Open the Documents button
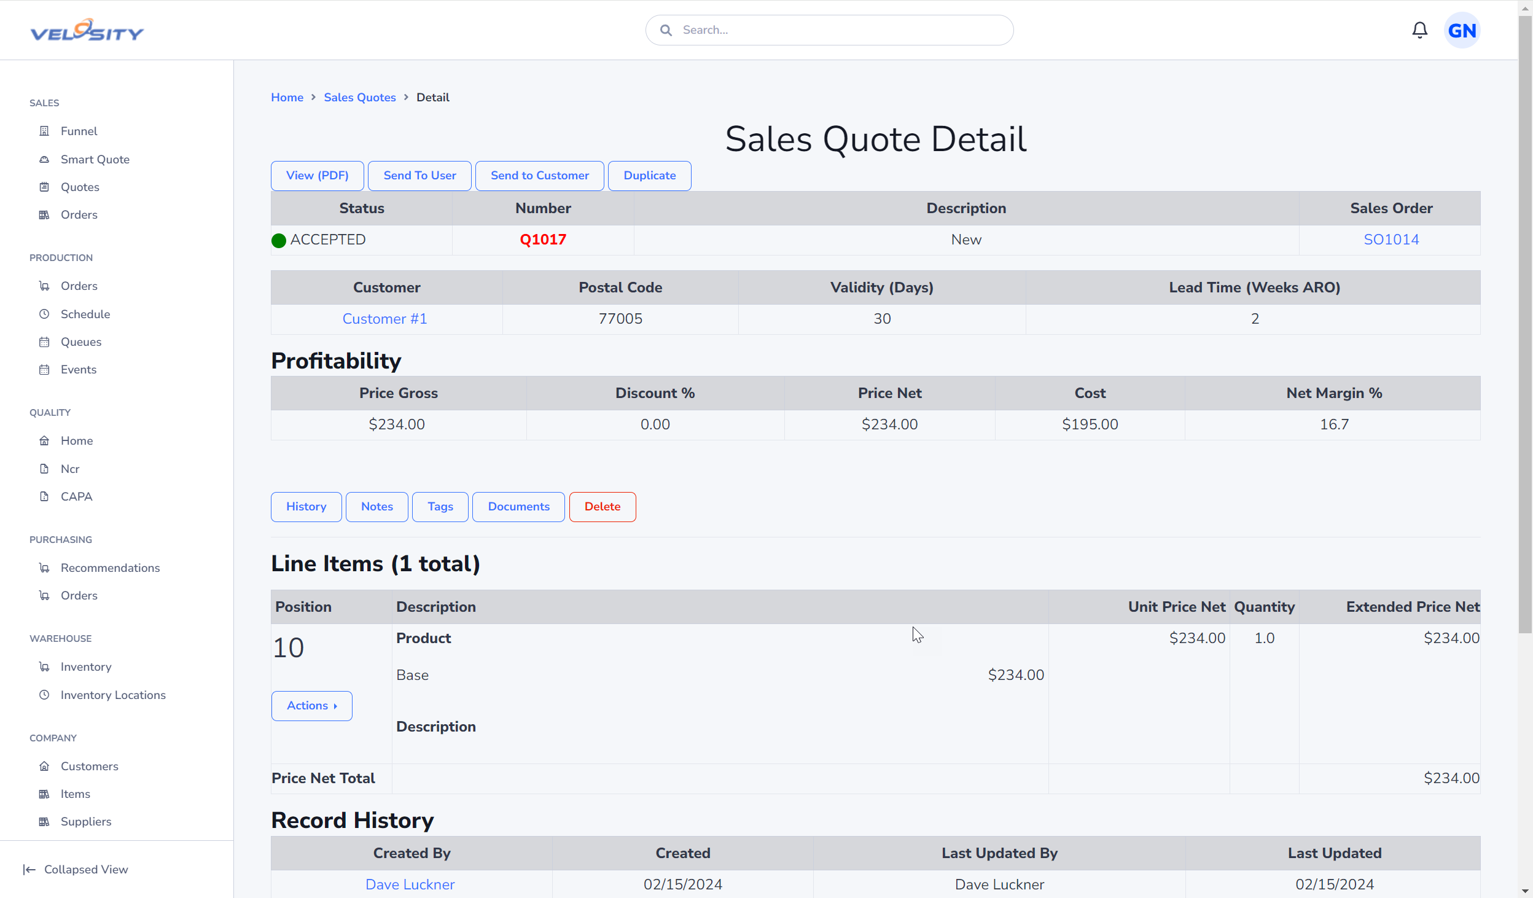 [x=519, y=507]
